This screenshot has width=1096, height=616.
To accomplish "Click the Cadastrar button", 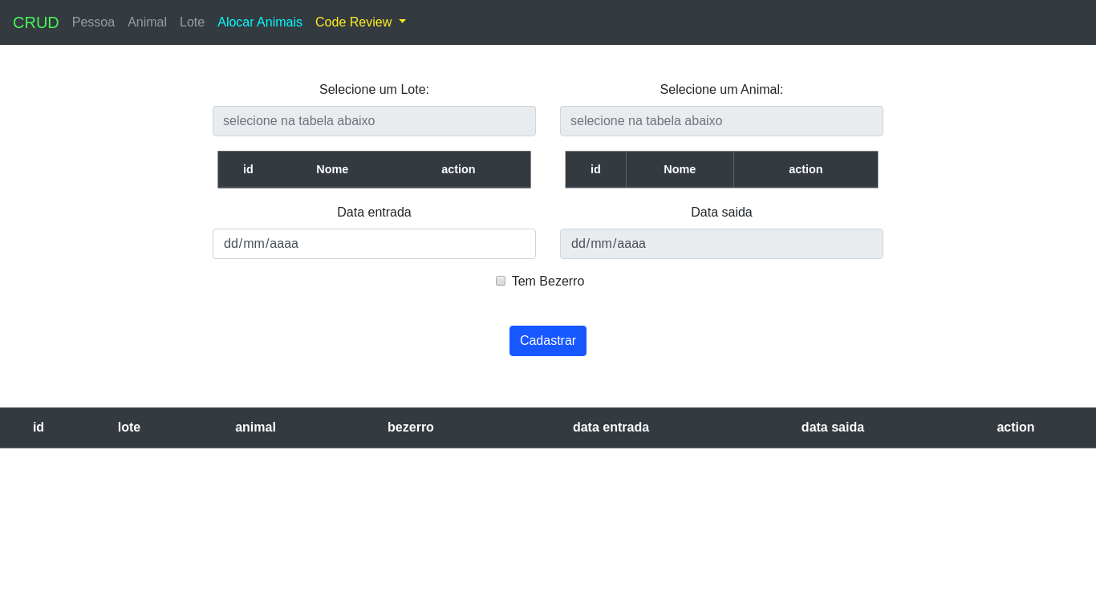I will point(548,340).
